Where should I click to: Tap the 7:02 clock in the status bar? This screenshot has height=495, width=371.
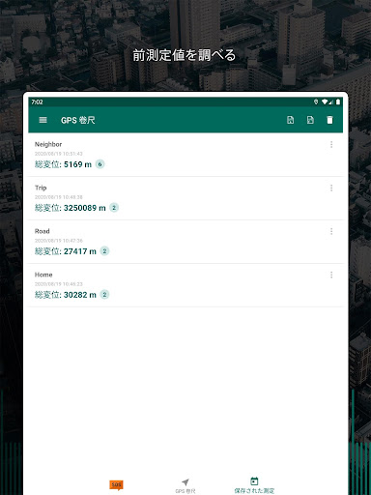coord(37,102)
